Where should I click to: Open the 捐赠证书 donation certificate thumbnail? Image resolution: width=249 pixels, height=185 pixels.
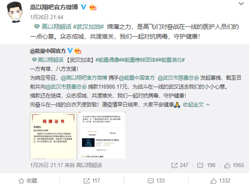point(53,135)
